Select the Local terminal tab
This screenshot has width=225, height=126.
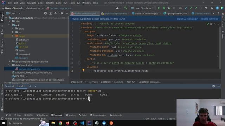20,86
